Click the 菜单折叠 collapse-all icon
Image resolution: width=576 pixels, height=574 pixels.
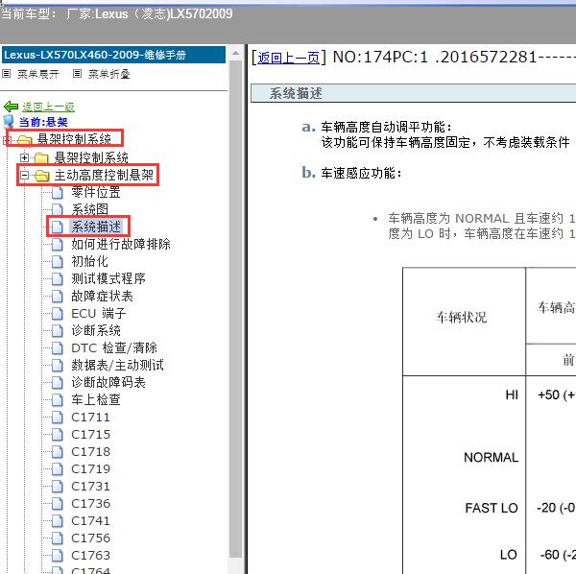click(77, 74)
